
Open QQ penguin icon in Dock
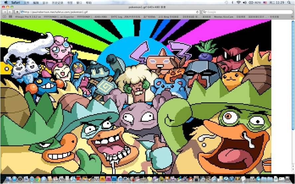[191, 179]
